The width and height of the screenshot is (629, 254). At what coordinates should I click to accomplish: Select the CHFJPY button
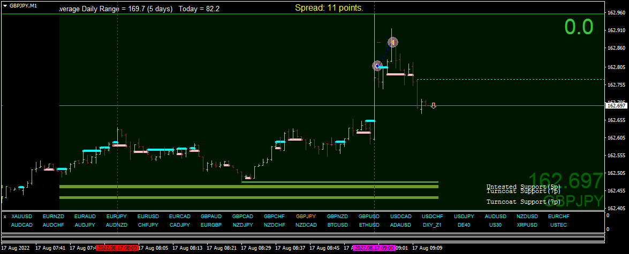[x=148, y=225]
